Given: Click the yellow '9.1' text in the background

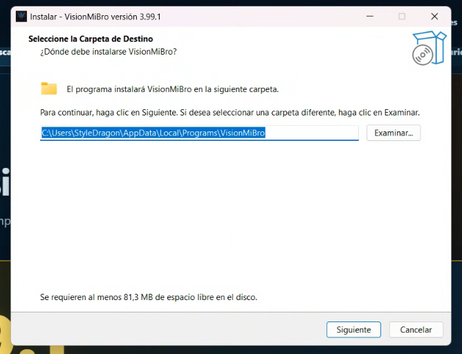Looking at the screenshot, I should click(31, 349).
